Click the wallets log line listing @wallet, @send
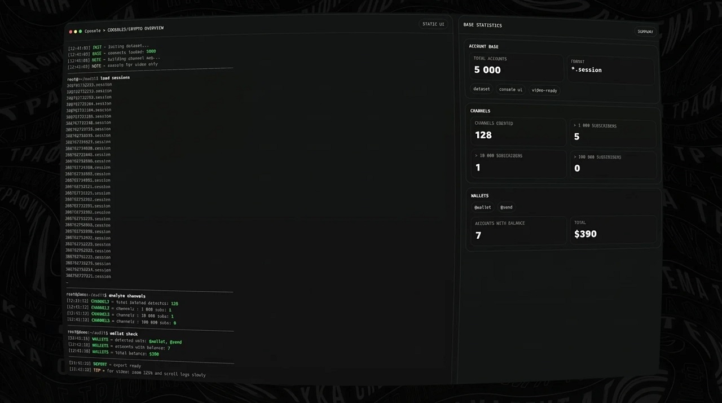This screenshot has width=722, height=403. (125, 340)
